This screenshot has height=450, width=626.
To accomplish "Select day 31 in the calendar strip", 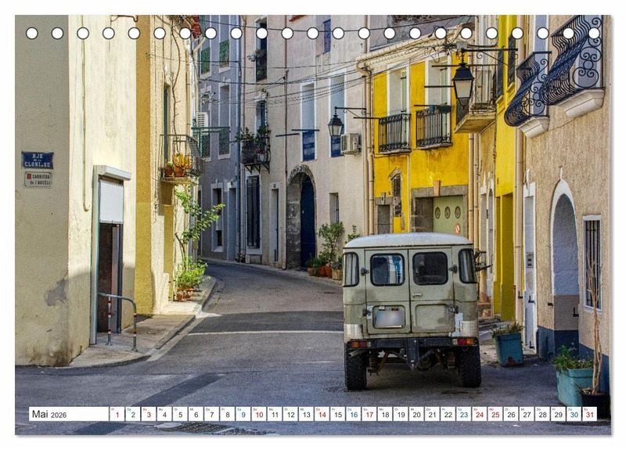I will tap(588, 414).
